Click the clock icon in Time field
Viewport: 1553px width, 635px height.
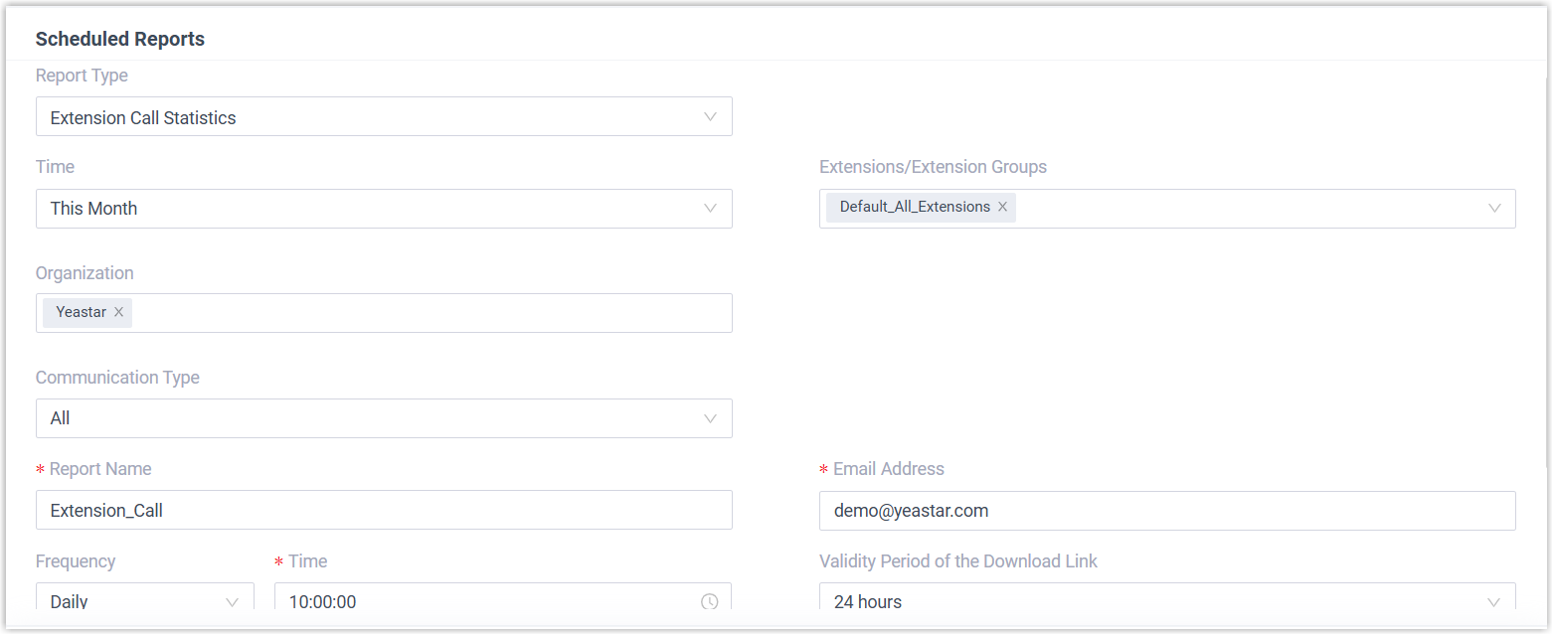[709, 601]
